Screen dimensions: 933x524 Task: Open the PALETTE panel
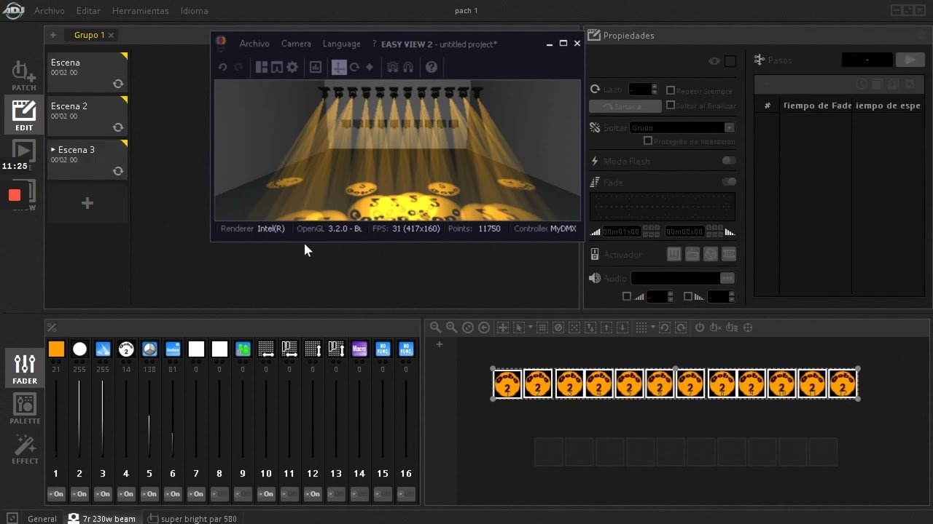pos(24,409)
